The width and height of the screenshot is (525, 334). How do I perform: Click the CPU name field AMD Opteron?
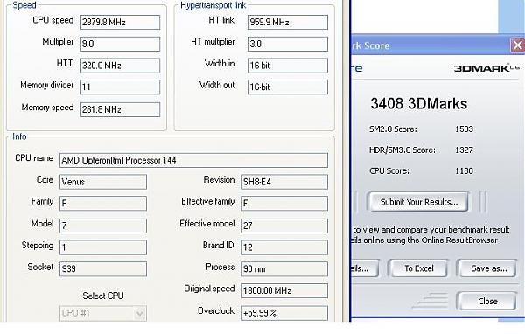(193, 160)
